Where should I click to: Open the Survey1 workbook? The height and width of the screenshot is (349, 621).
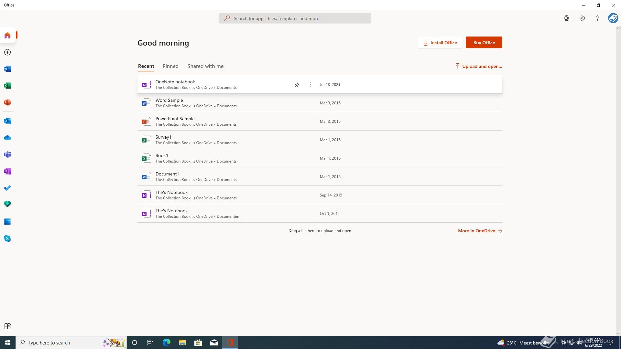coord(320,140)
